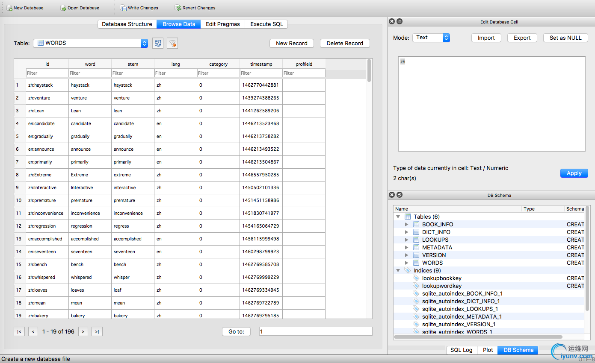Viewport: 595px width, 363px height.
Task: Switch to the Plot tab
Action: 488,350
